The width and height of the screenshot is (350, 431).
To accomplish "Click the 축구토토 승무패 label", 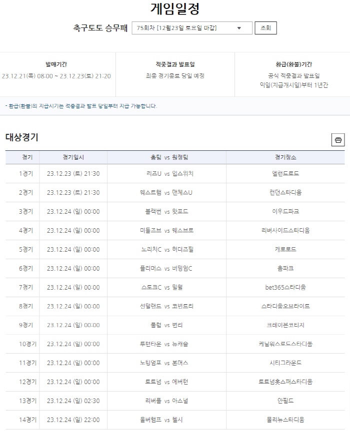I will 100,28.
